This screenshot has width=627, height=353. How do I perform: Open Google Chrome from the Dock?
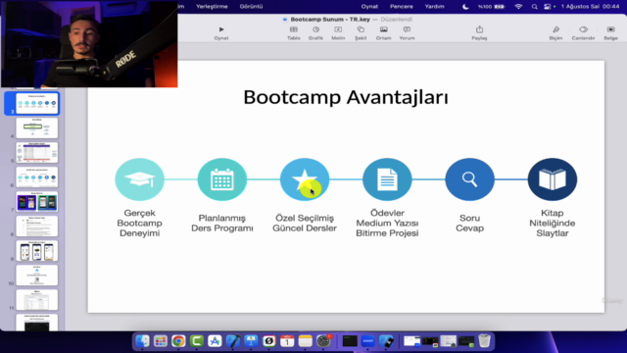[178, 341]
